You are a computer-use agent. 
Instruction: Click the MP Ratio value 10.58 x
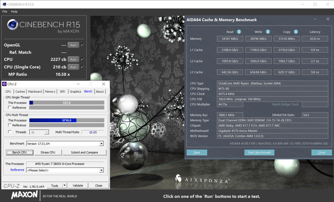pos(63,74)
